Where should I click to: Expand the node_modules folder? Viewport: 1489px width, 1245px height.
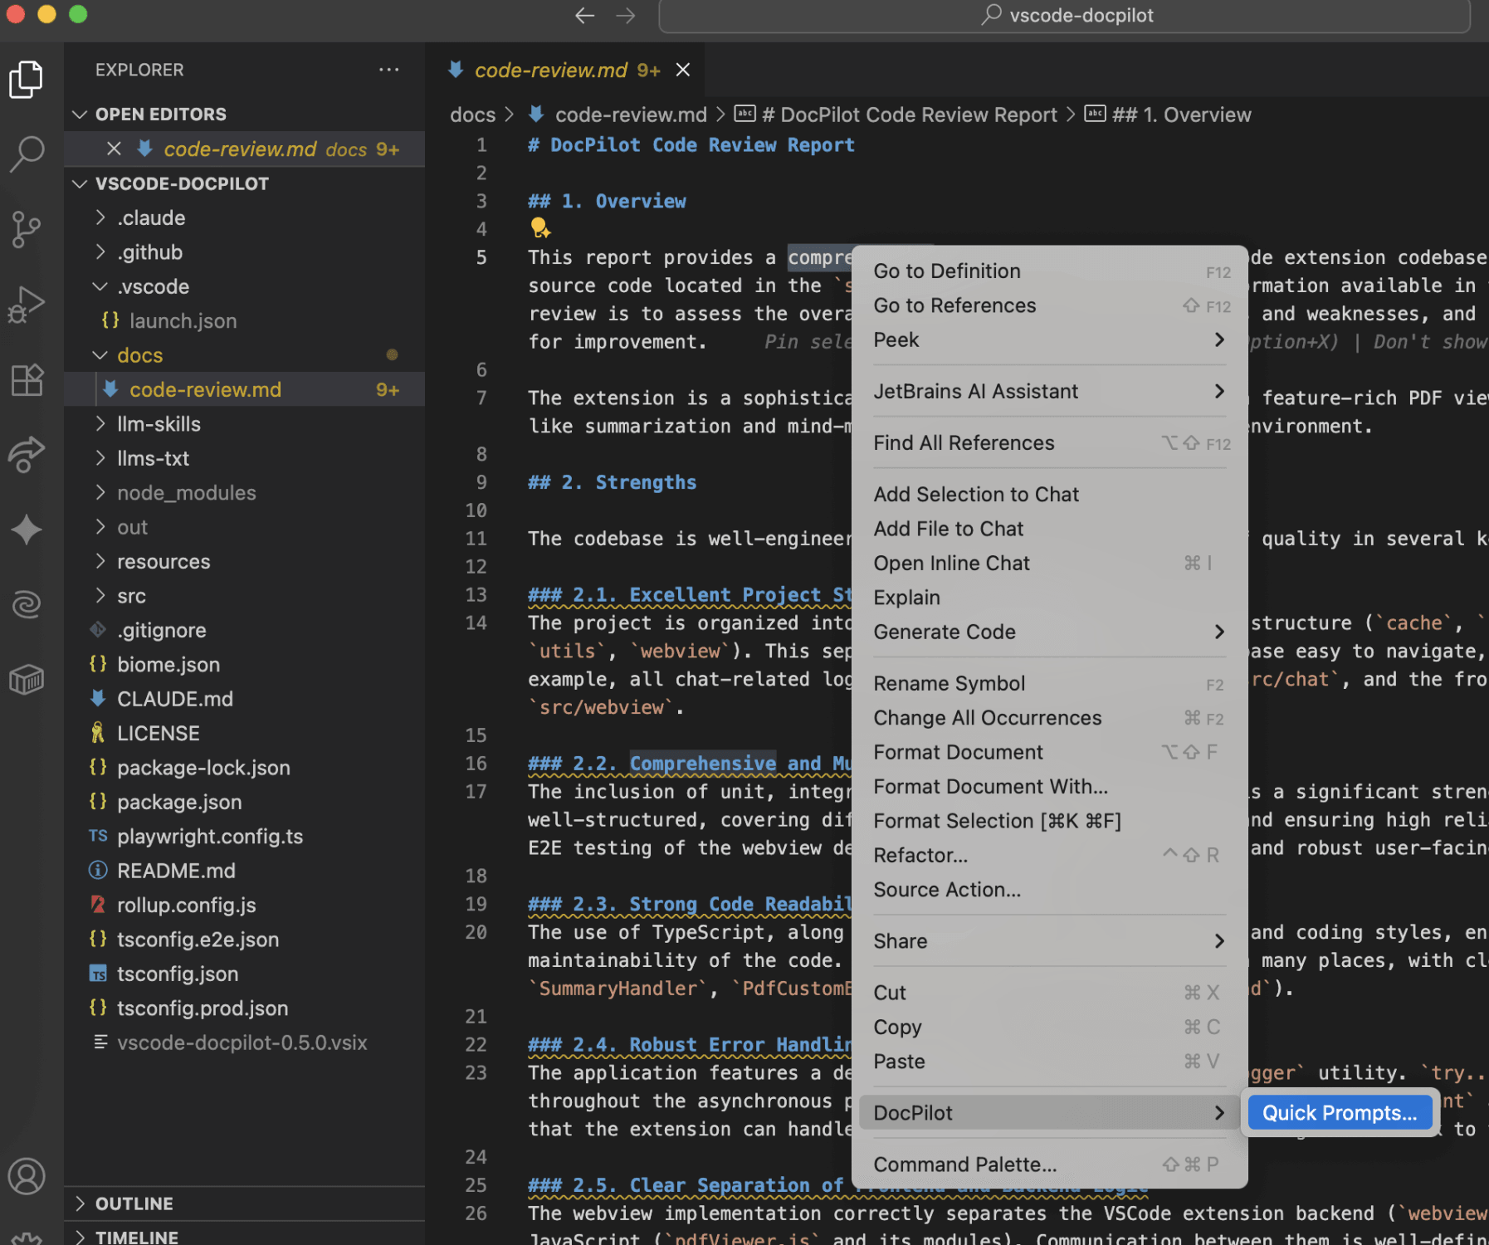[x=186, y=492]
